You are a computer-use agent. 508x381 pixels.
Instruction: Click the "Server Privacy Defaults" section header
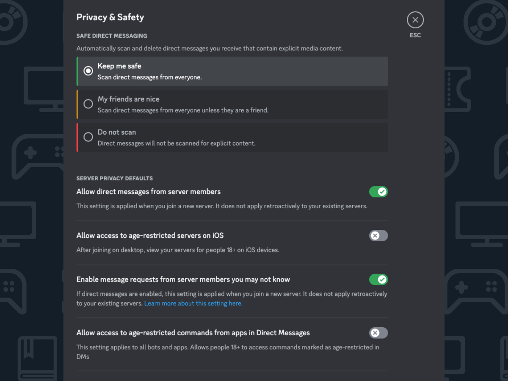114,179
